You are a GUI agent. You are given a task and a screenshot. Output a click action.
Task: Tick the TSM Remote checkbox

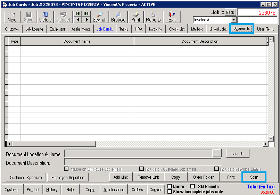(192, 186)
